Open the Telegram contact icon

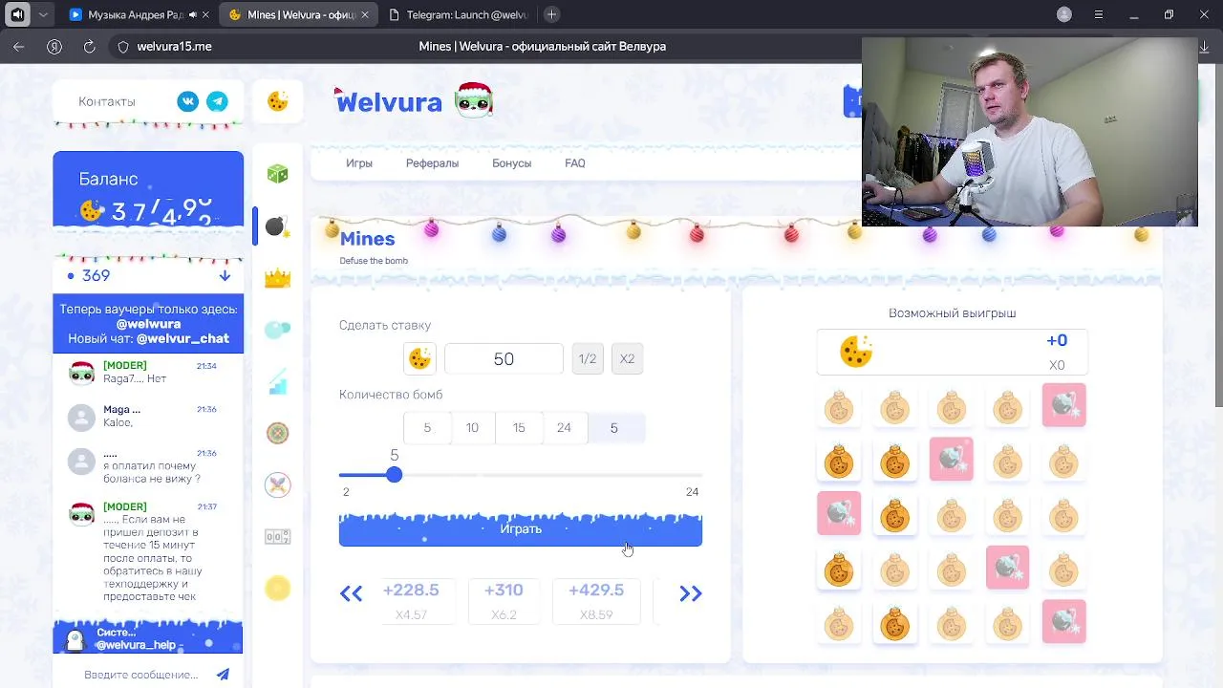[x=218, y=101]
